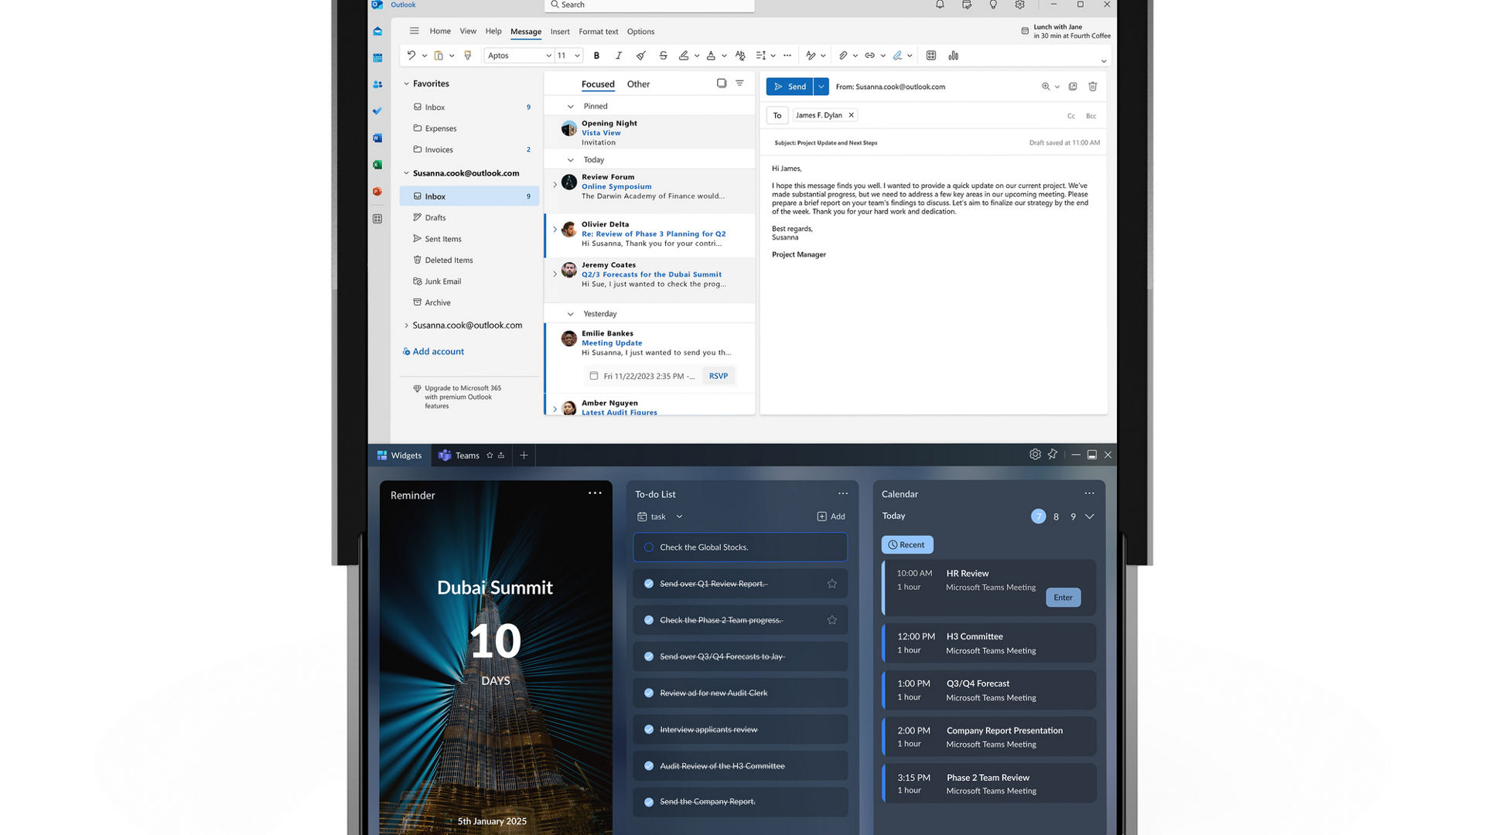Collapse the Pinned messages section
1485x835 pixels.
571,107
